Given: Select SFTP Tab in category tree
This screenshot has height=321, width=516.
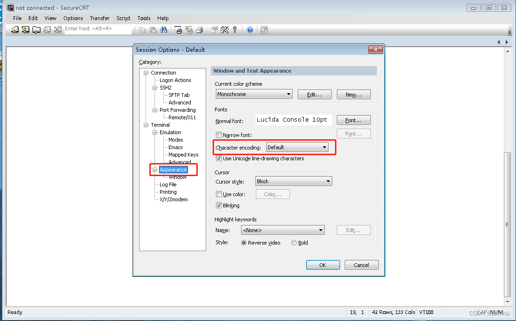Looking at the screenshot, I should coord(179,95).
